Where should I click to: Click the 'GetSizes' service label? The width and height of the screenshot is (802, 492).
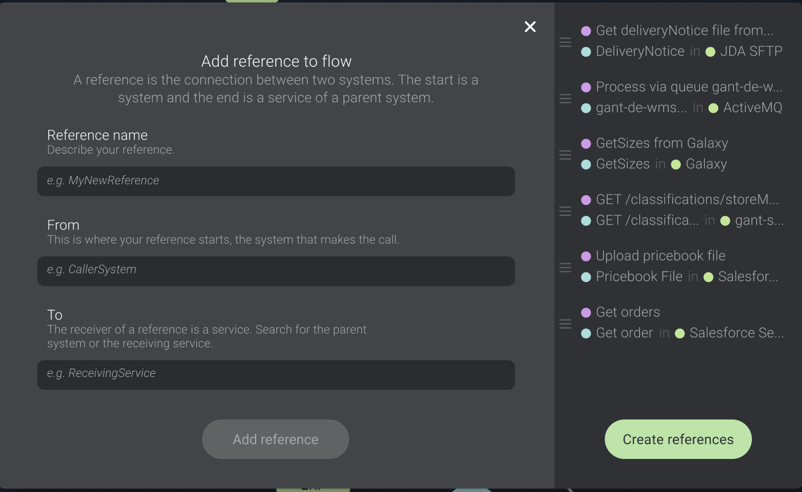pos(623,164)
